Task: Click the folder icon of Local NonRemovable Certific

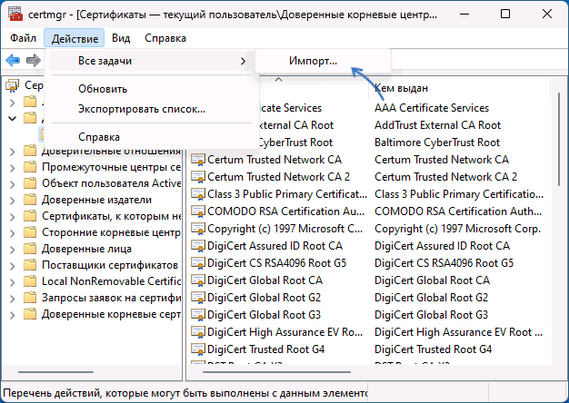Action: [30, 281]
